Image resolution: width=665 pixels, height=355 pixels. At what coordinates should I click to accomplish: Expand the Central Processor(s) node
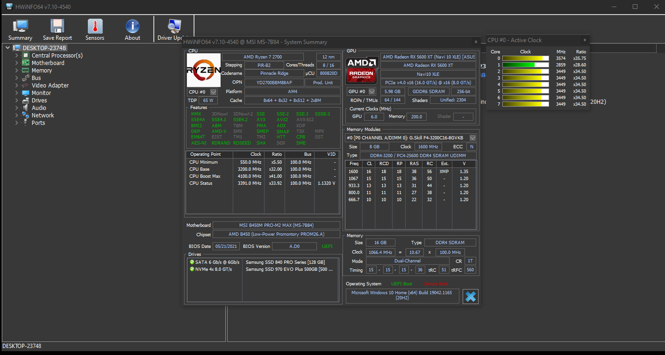(17, 55)
